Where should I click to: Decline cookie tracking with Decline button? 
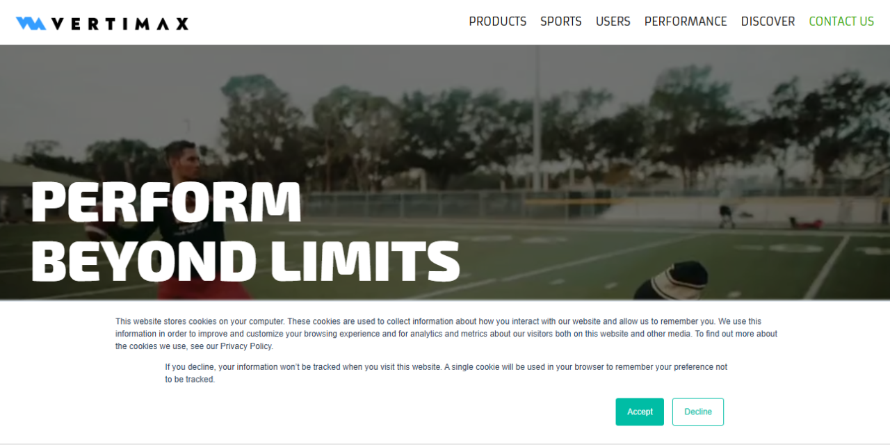point(698,412)
